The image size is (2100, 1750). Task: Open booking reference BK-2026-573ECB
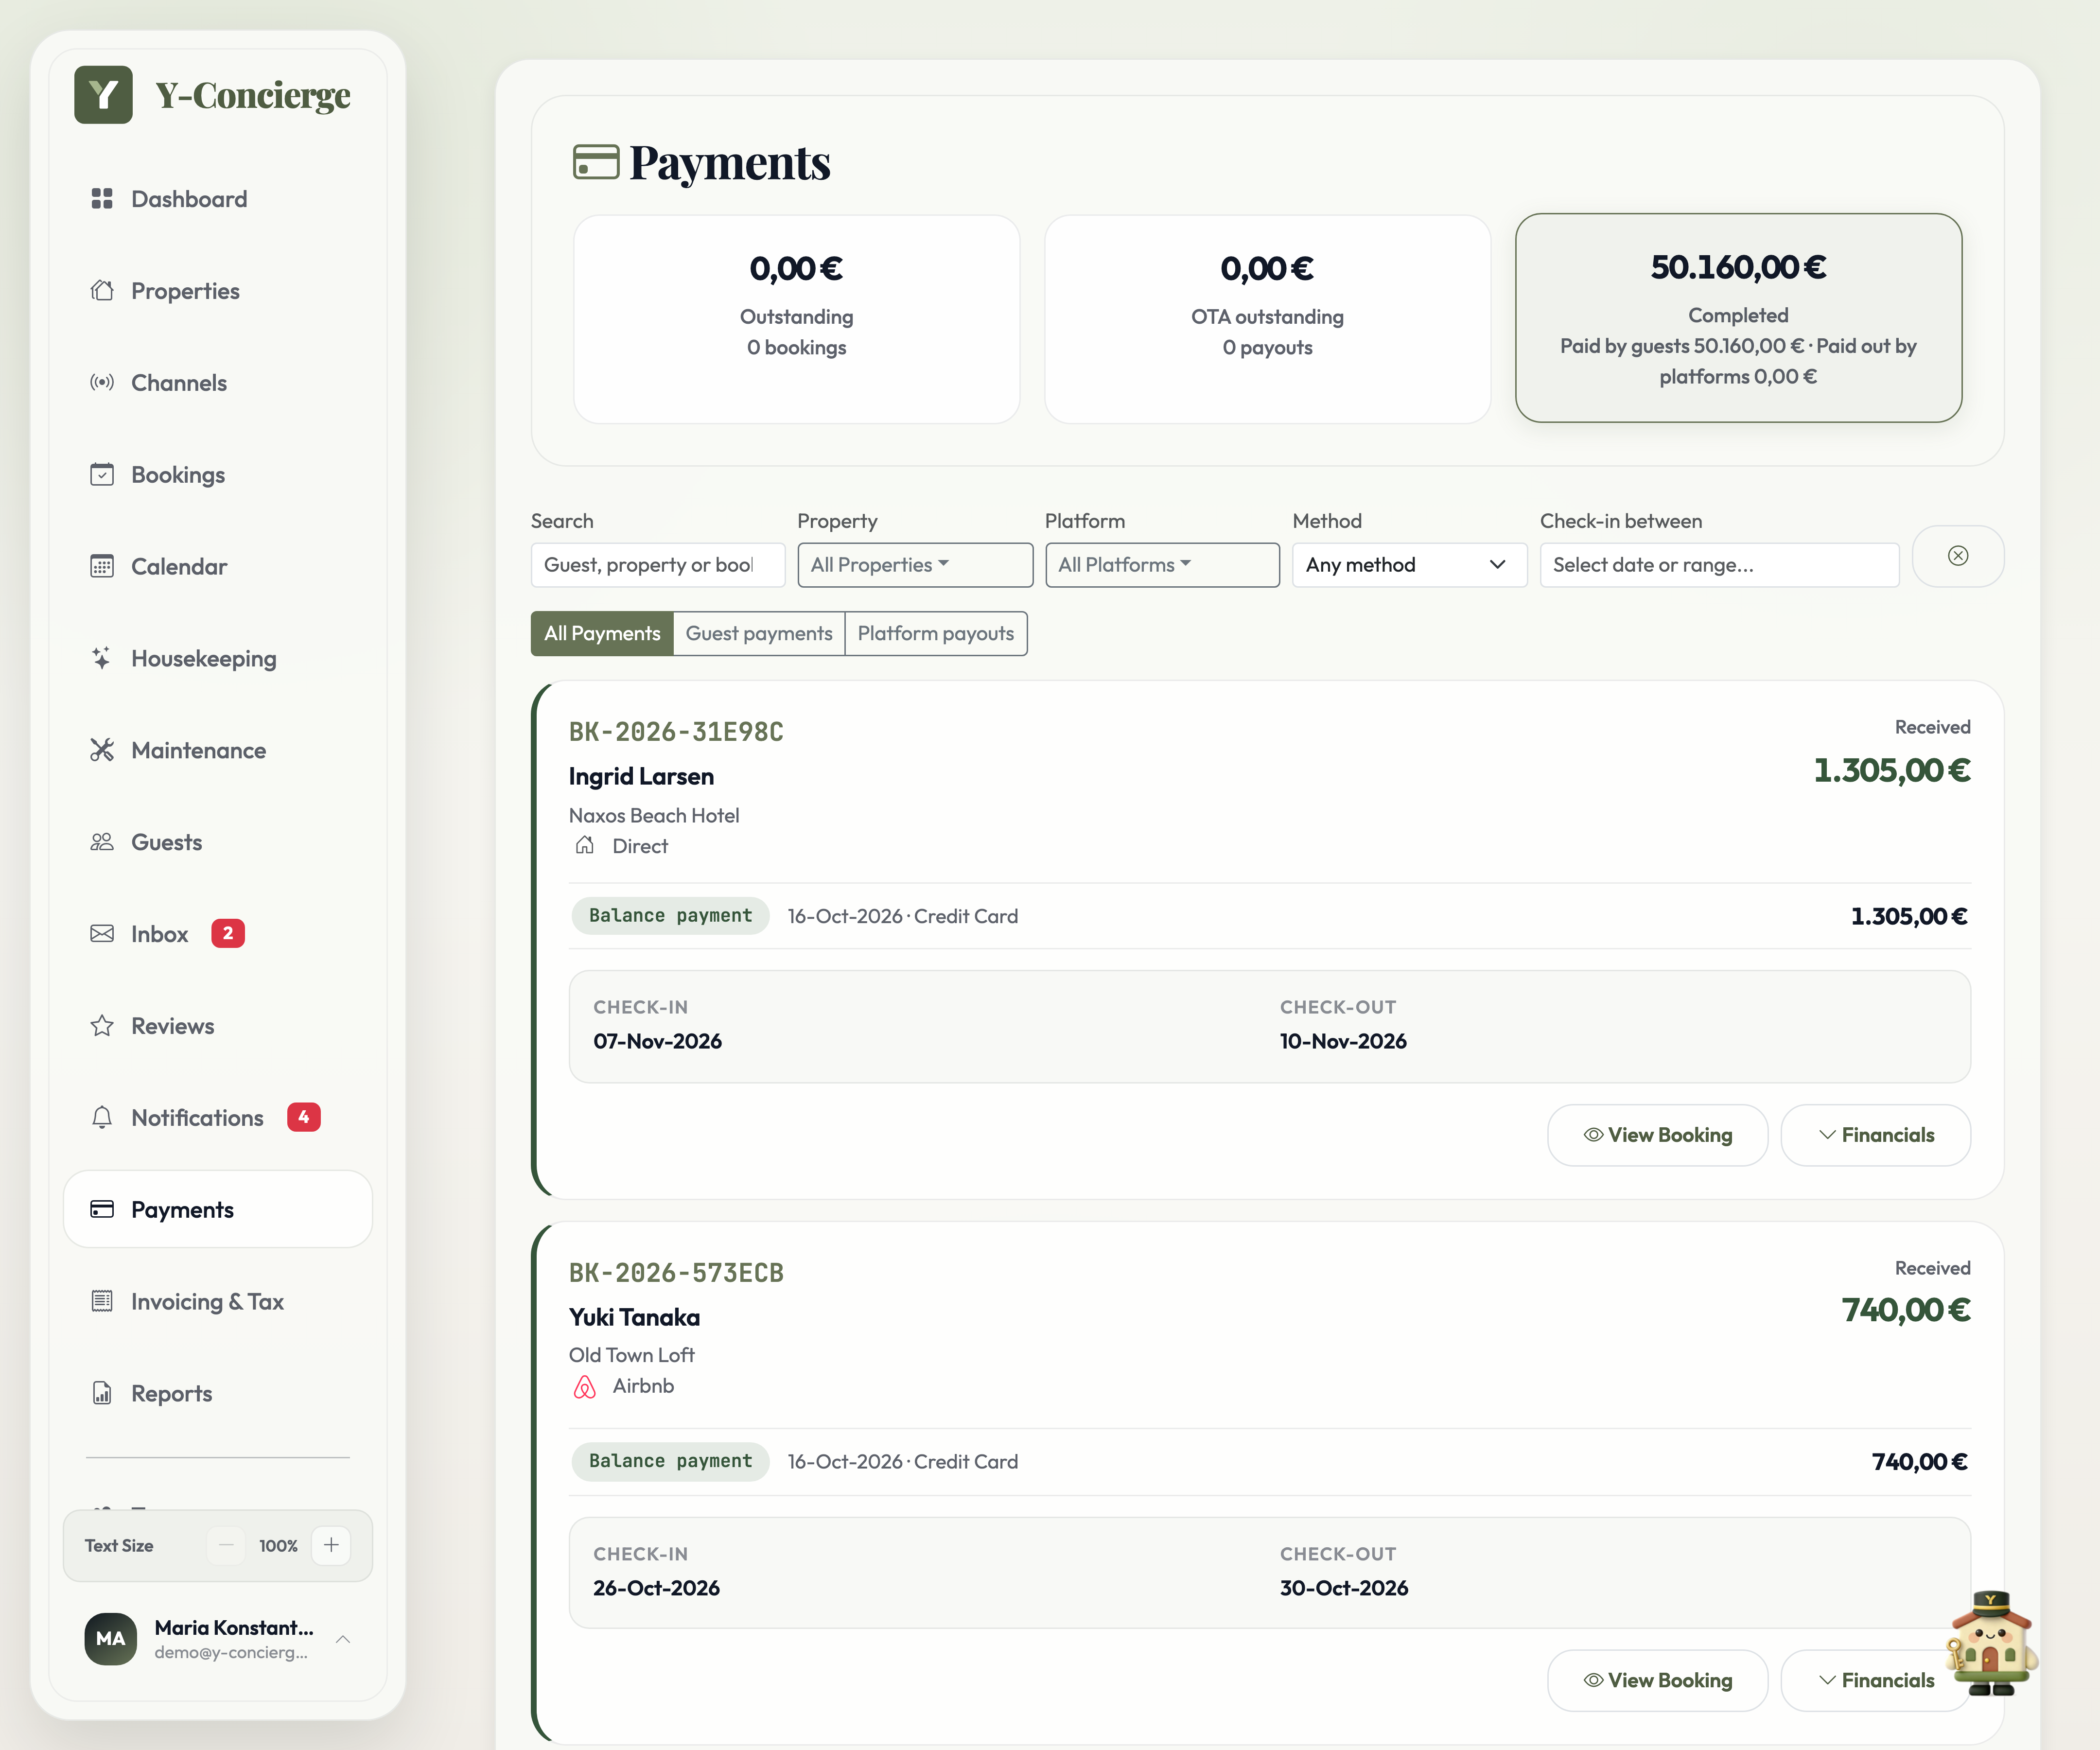click(x=676, y=1273)
